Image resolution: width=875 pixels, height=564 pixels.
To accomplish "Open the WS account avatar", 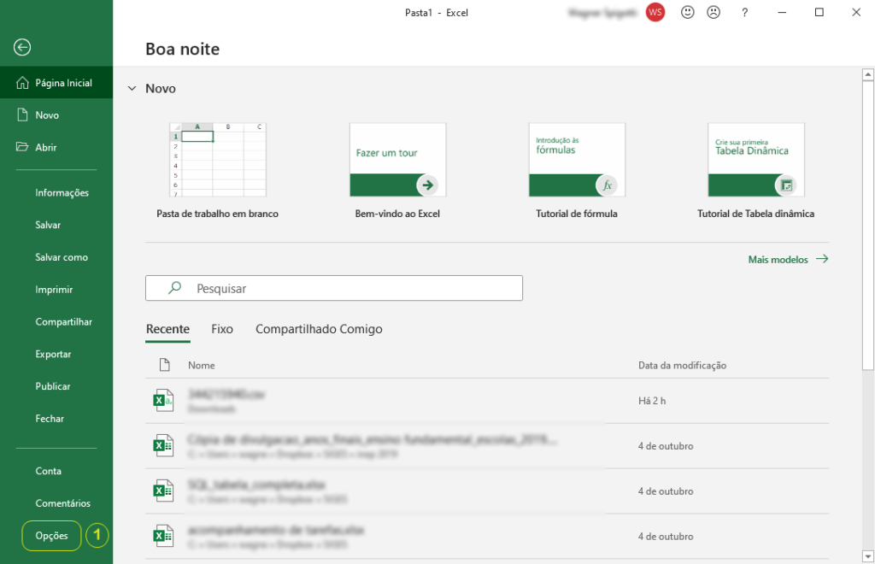I will [655, 12].
